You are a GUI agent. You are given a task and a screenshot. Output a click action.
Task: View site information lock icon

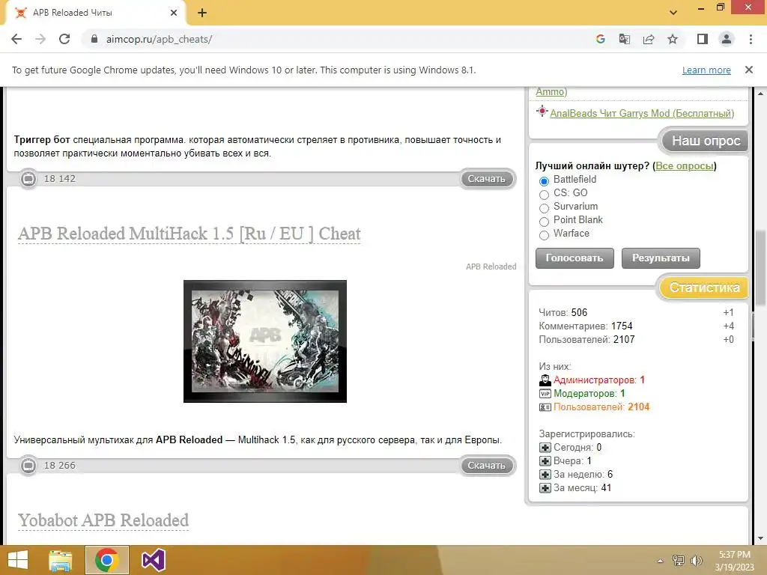[x=94, y=39]
